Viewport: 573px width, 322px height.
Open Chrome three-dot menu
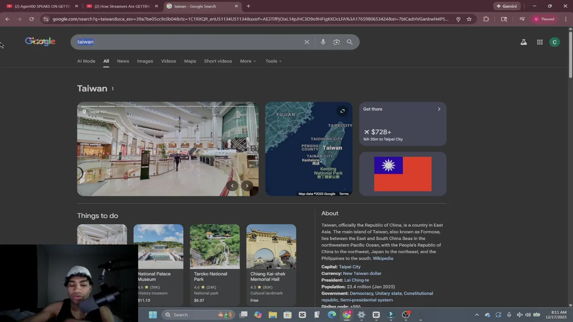pyautogui.click(x=565, y=19)
